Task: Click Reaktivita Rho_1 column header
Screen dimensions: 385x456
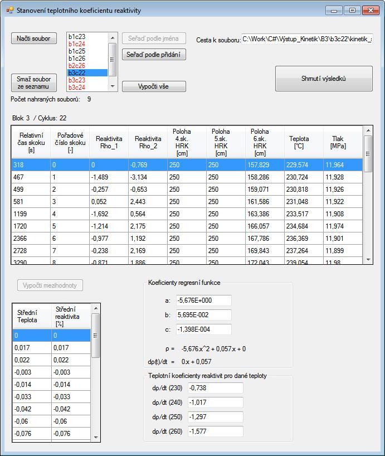Action: point(109,143)
